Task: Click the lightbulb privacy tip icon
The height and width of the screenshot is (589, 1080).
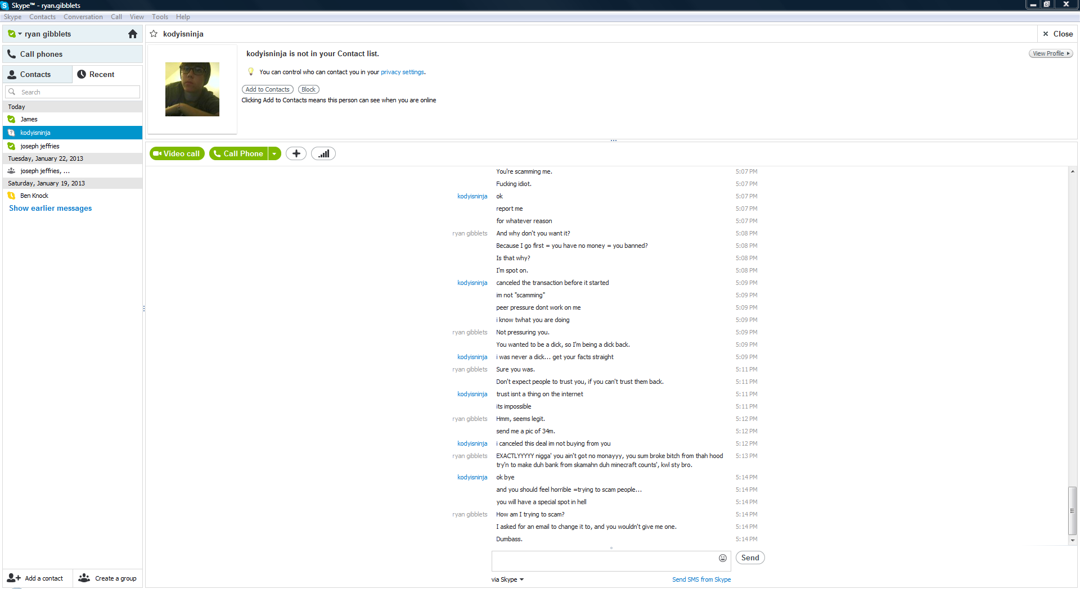Action: coord(251,72)
